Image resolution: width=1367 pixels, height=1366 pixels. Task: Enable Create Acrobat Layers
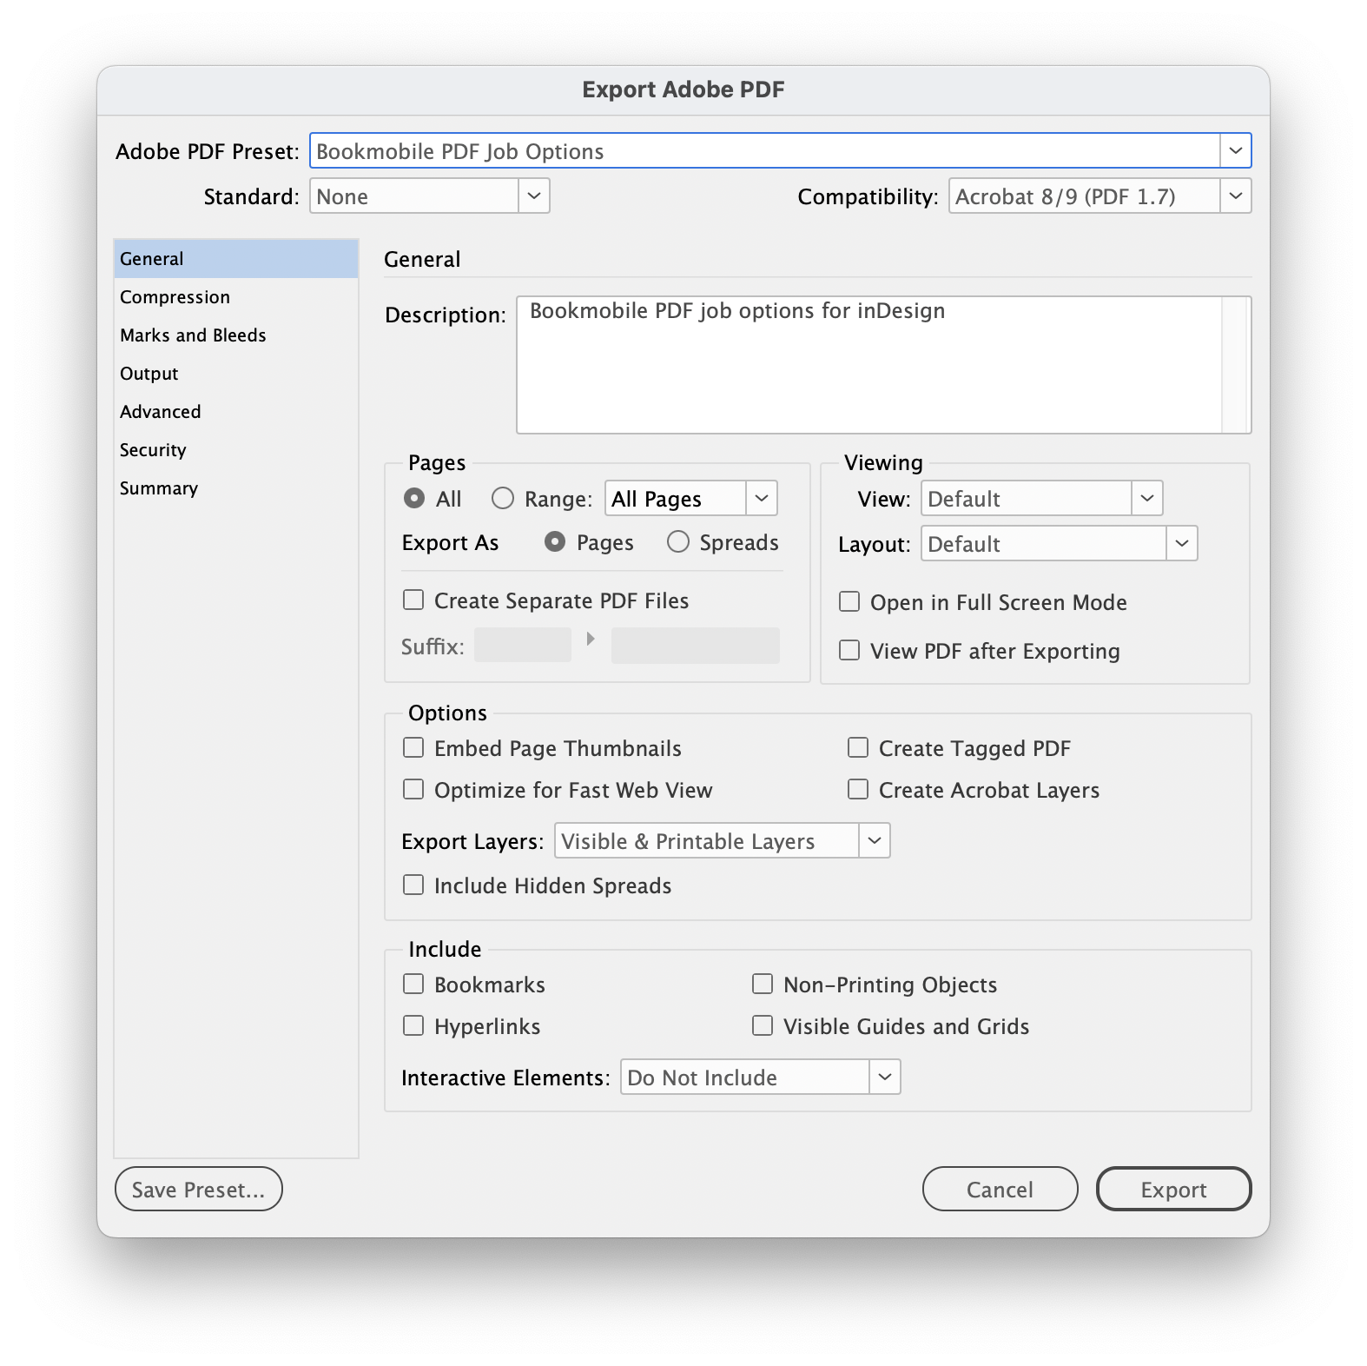point(858,790)
